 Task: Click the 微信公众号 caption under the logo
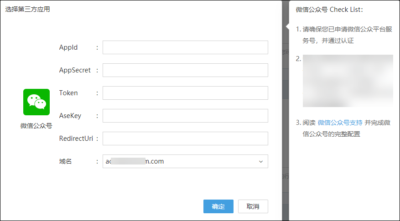click(x=36, y=126)
